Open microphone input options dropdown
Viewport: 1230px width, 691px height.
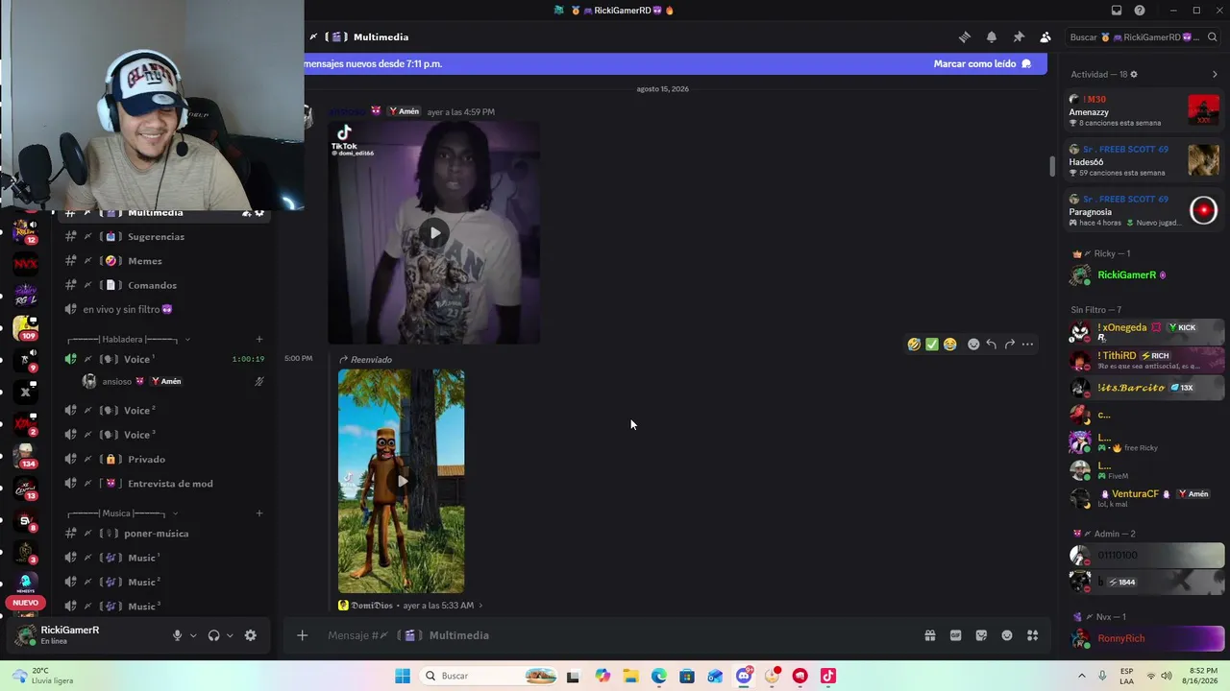[x=193, y=635]
